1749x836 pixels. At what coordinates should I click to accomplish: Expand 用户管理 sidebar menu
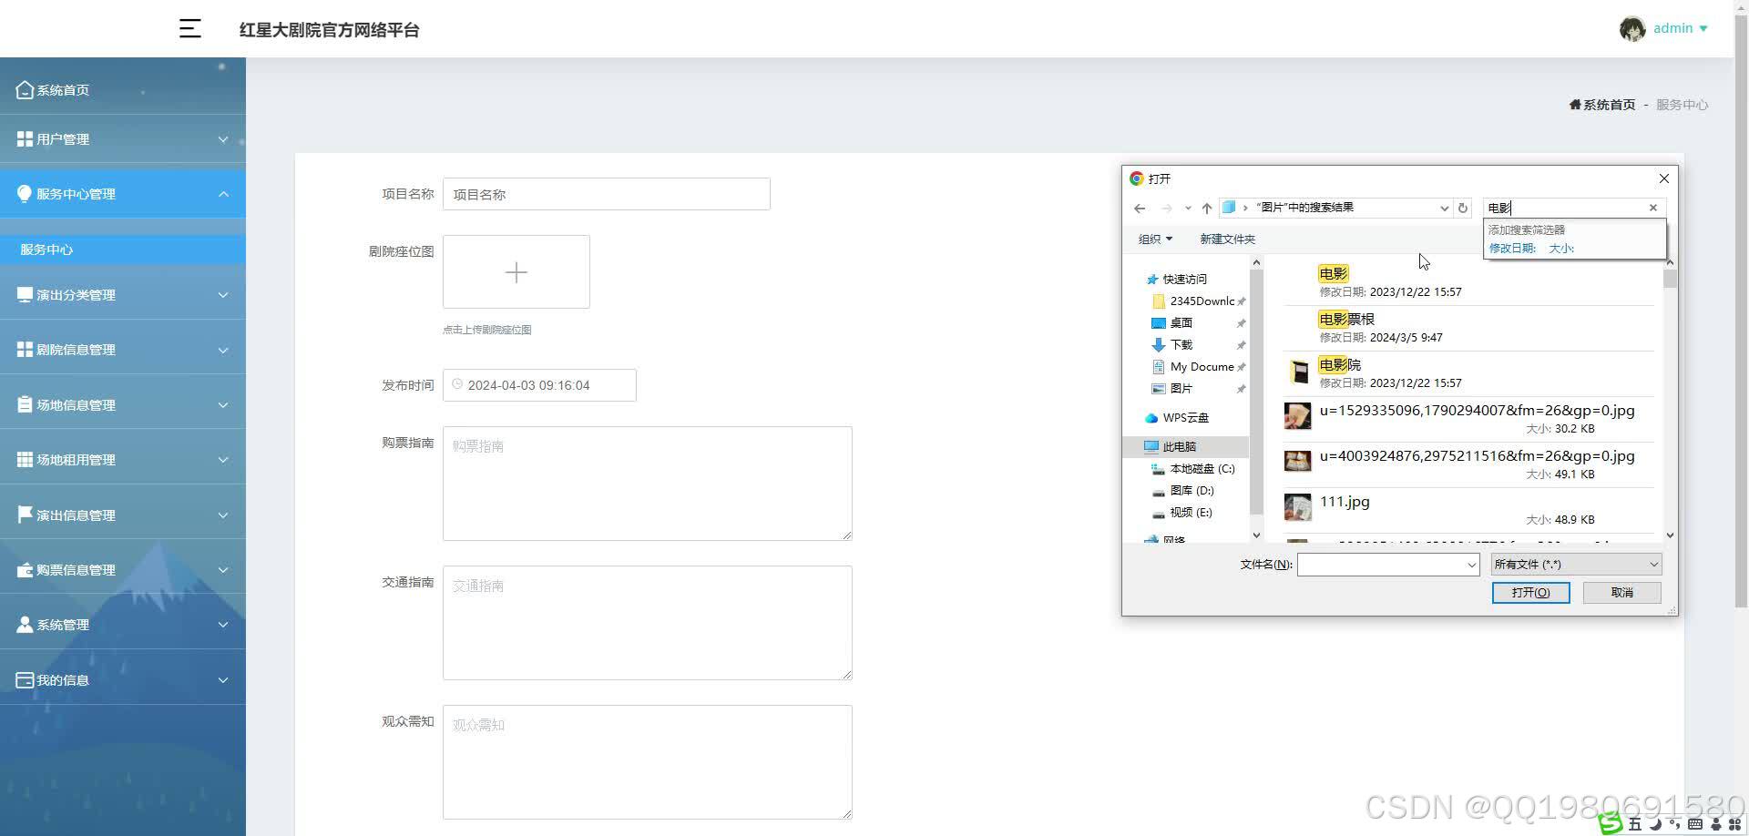[123, 138]
